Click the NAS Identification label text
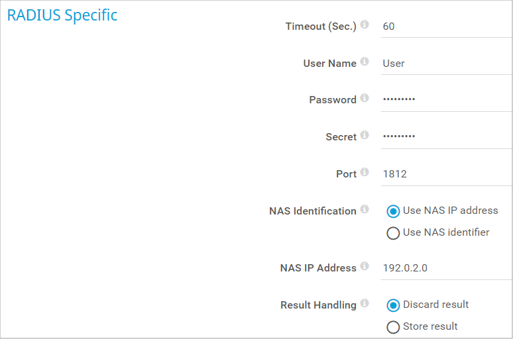This screenshot has width=513, height=339. [x=312, y=211]
